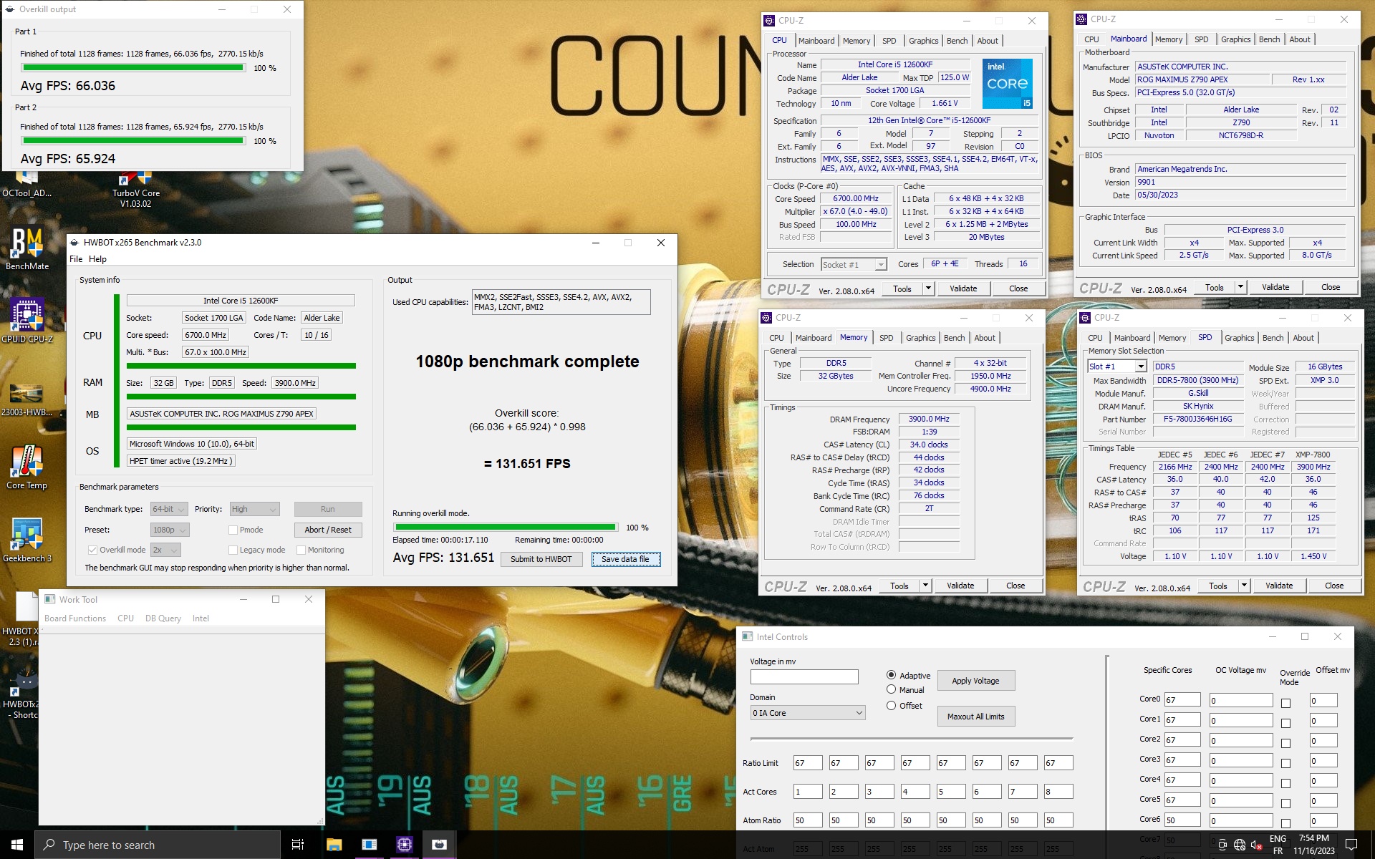Screen dimensions: 1375x859
Task: Switch to CPU-Z taskbar icon
Action: pos(405,845)
